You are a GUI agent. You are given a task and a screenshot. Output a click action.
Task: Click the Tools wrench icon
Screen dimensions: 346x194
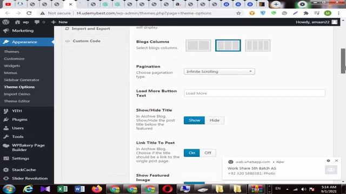pos(6,136)
